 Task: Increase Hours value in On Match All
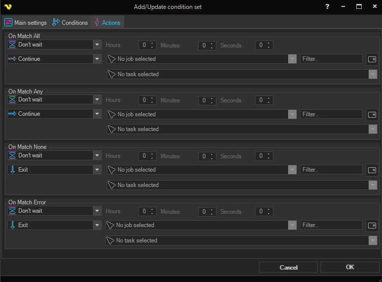click(153, 43)
